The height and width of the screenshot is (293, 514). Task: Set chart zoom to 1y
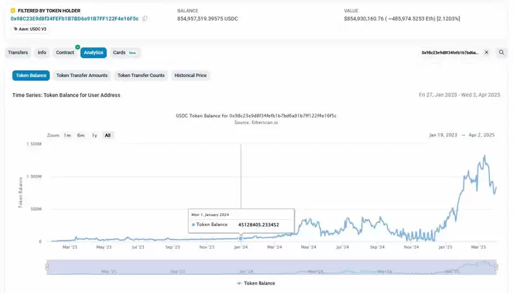(94, 136)
